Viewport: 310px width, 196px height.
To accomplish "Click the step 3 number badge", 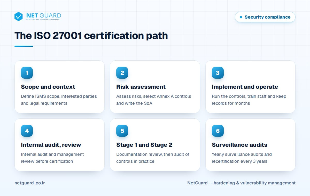I will click(x=218, y=73).
